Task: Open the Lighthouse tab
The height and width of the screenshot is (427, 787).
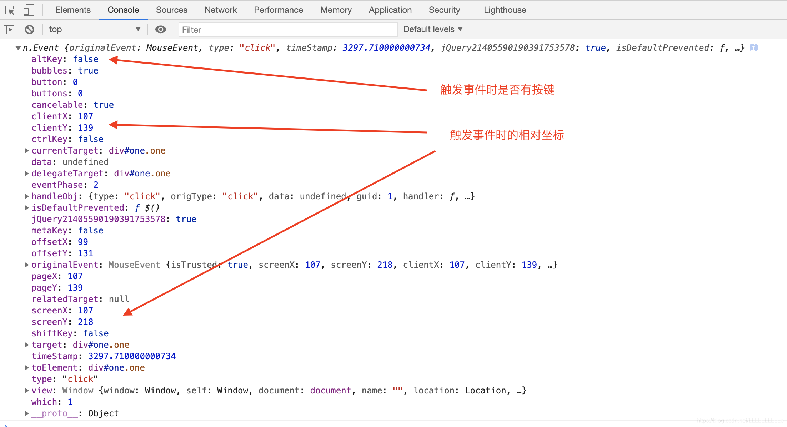Action: click(x=505, y=10)
